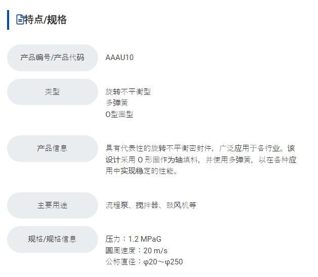
Task: Click the 类型 label pill
Action: point(52,92)
